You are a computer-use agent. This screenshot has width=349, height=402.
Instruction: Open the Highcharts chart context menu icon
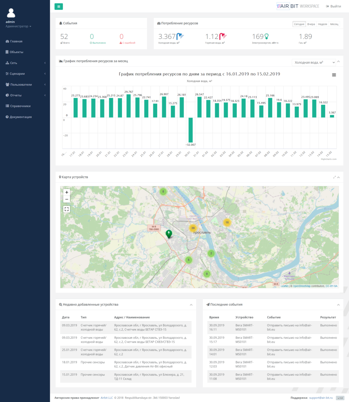click(334, 75)
